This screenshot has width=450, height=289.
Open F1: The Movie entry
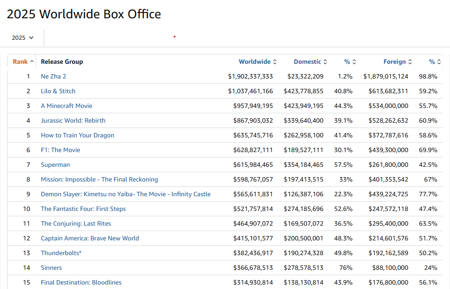[x=61, y=150]
